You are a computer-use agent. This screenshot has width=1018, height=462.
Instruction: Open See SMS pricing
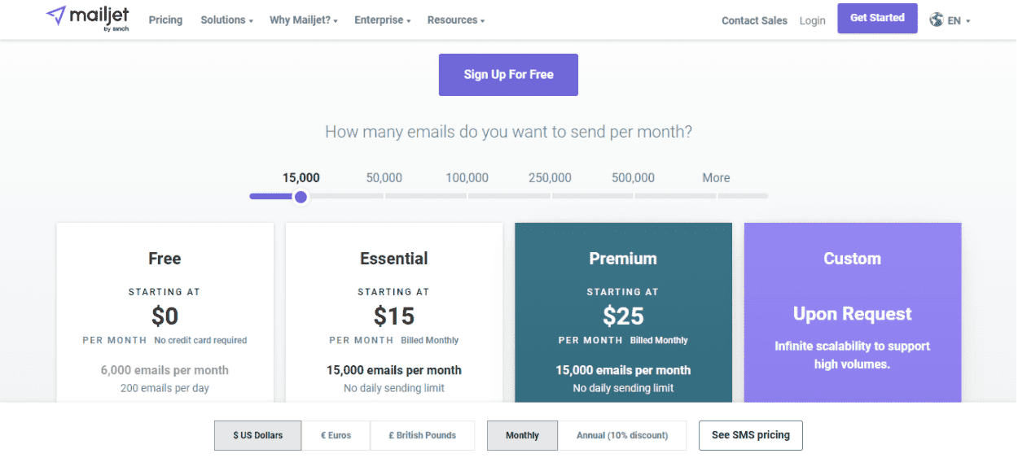750,435
